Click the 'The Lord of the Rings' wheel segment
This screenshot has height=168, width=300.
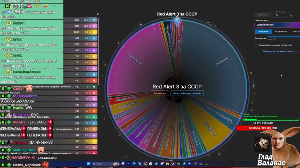(159, 134)
